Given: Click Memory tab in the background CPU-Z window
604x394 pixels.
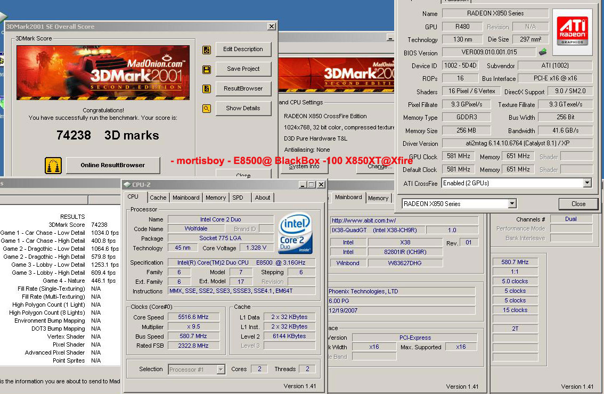Looking at the screenshot, I should coord(378,198).
